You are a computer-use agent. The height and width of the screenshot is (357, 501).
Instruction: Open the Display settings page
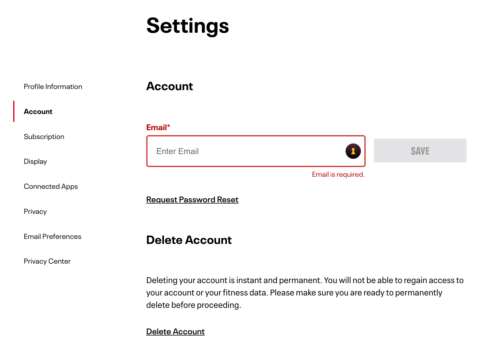pyautogui.click(x=35, y=161)
